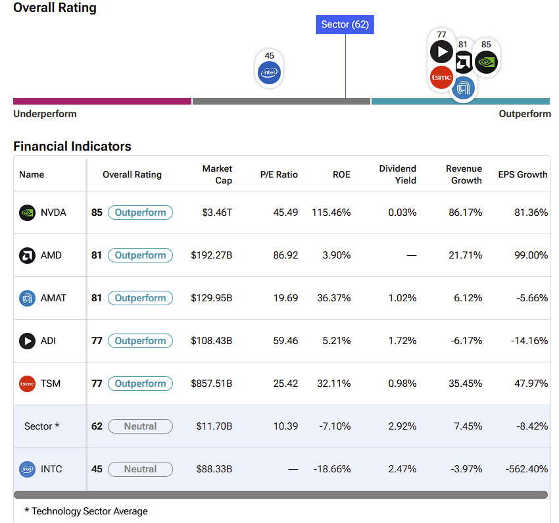Open the AMD ticker link

coord(51,255)
